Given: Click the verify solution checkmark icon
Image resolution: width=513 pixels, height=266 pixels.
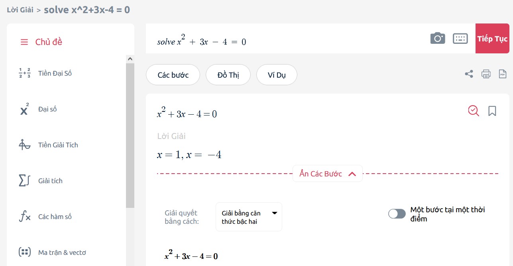Looking at the screenshot, I should coord(474,111).
